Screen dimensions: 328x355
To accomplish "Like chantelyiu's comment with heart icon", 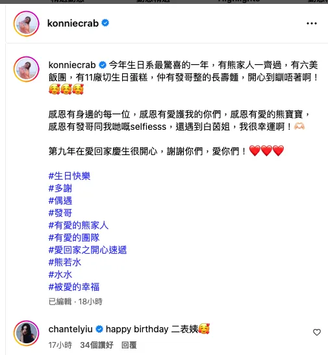I will 317,332.
